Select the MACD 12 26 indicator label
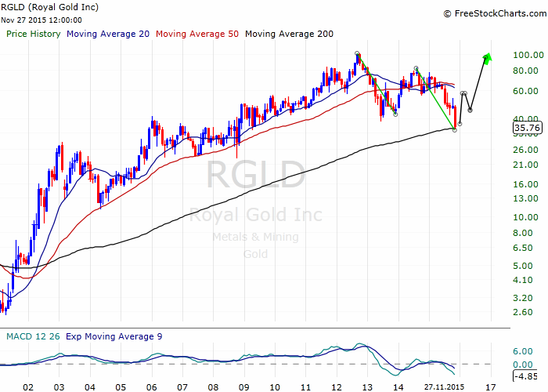 tap(33, 336)
